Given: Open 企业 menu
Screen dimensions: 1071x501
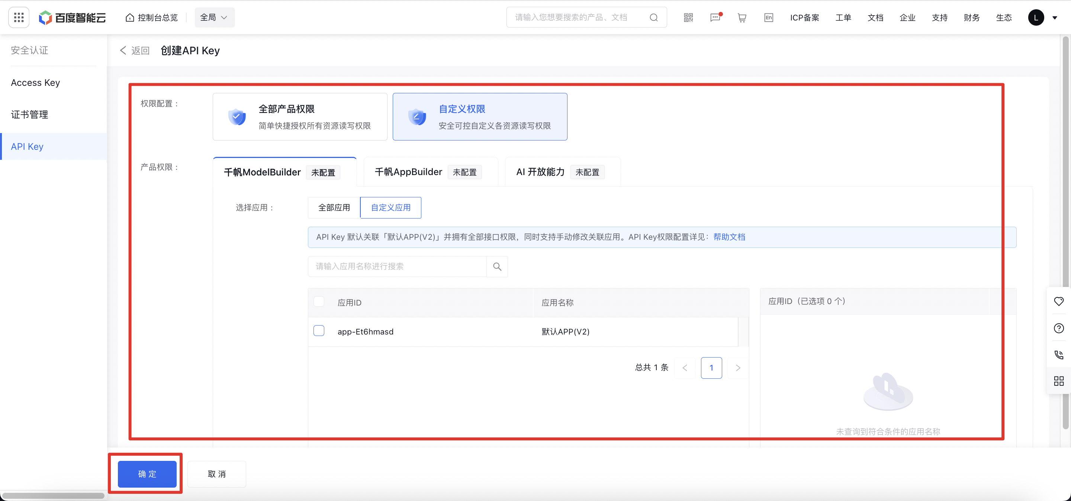Looking at the screenshot, I should [907, 17].
